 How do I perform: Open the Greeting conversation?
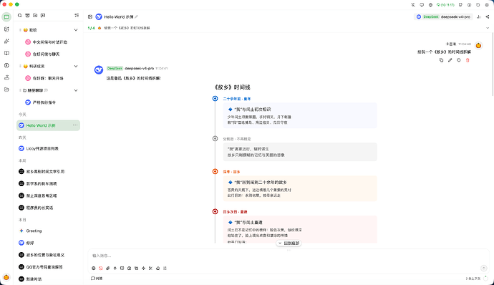click(48, 231)
